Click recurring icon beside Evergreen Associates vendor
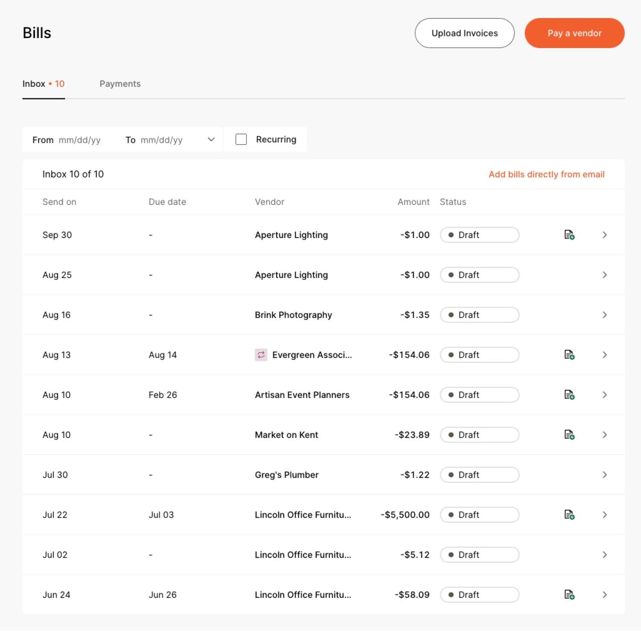The height and width of the screenshot is (641, 641). [x=261, y=355]
